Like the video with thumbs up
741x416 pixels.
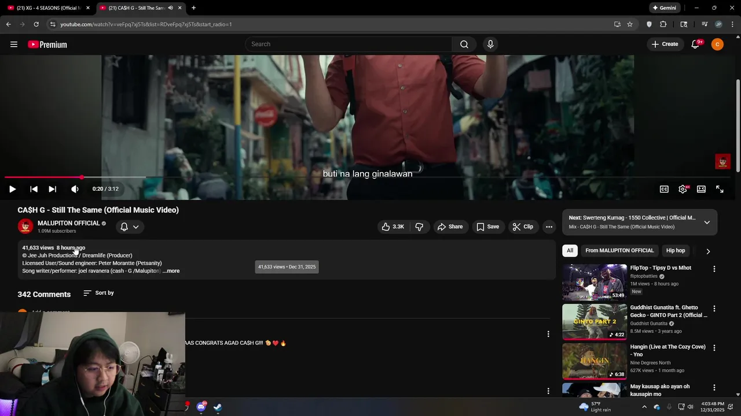point(392,226)
